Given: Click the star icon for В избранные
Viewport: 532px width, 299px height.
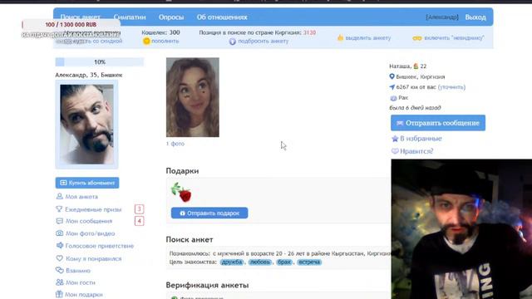Looking at the screenshot, I should coord(395,139).
